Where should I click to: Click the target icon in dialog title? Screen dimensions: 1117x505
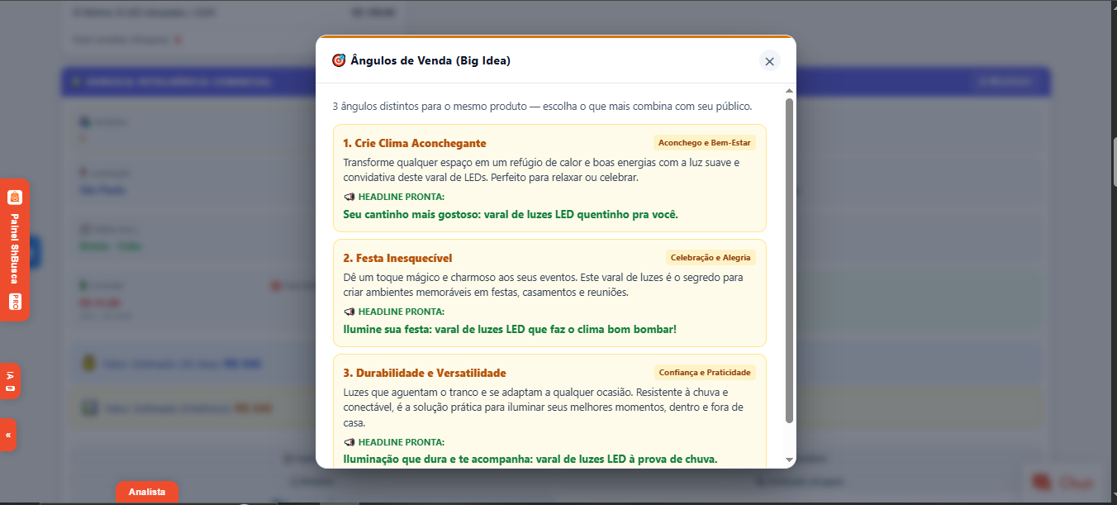tap(338, 60)
